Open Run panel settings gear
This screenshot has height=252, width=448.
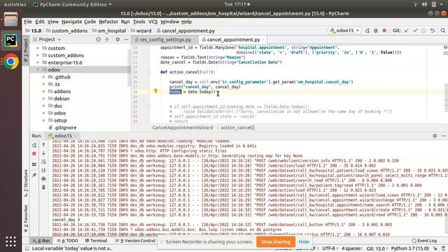435,136
